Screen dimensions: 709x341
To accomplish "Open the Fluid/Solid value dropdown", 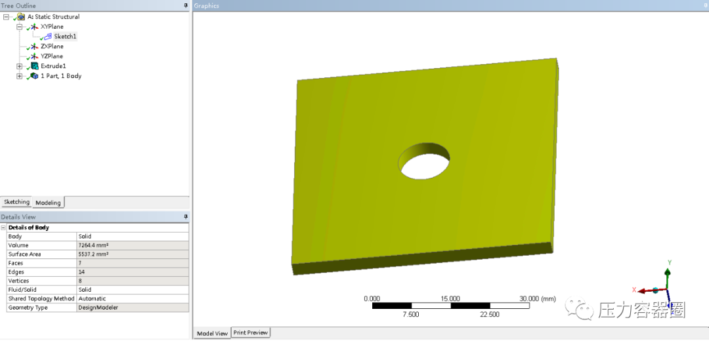I will pyautogui.click(x=133, y=290).
